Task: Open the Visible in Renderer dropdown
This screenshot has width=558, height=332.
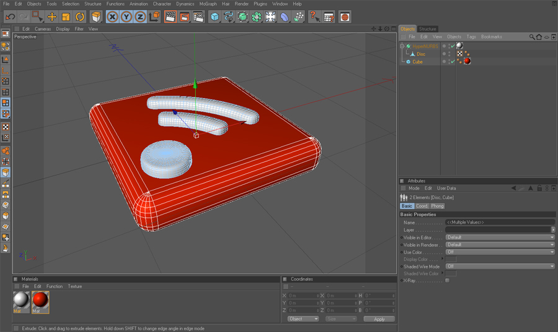Action: click(500, 245)
